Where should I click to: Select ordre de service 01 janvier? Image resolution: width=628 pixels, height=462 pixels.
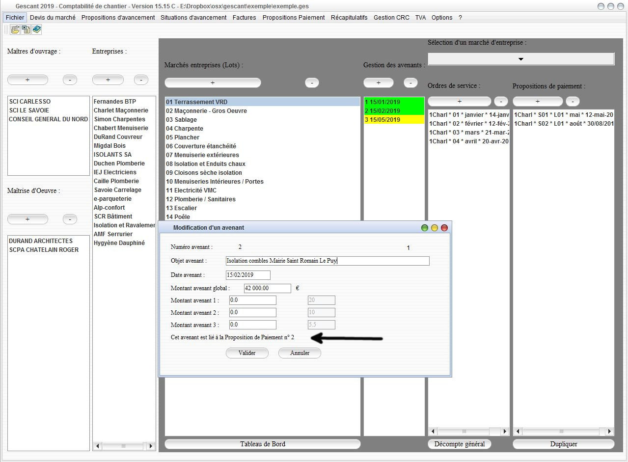469,115
